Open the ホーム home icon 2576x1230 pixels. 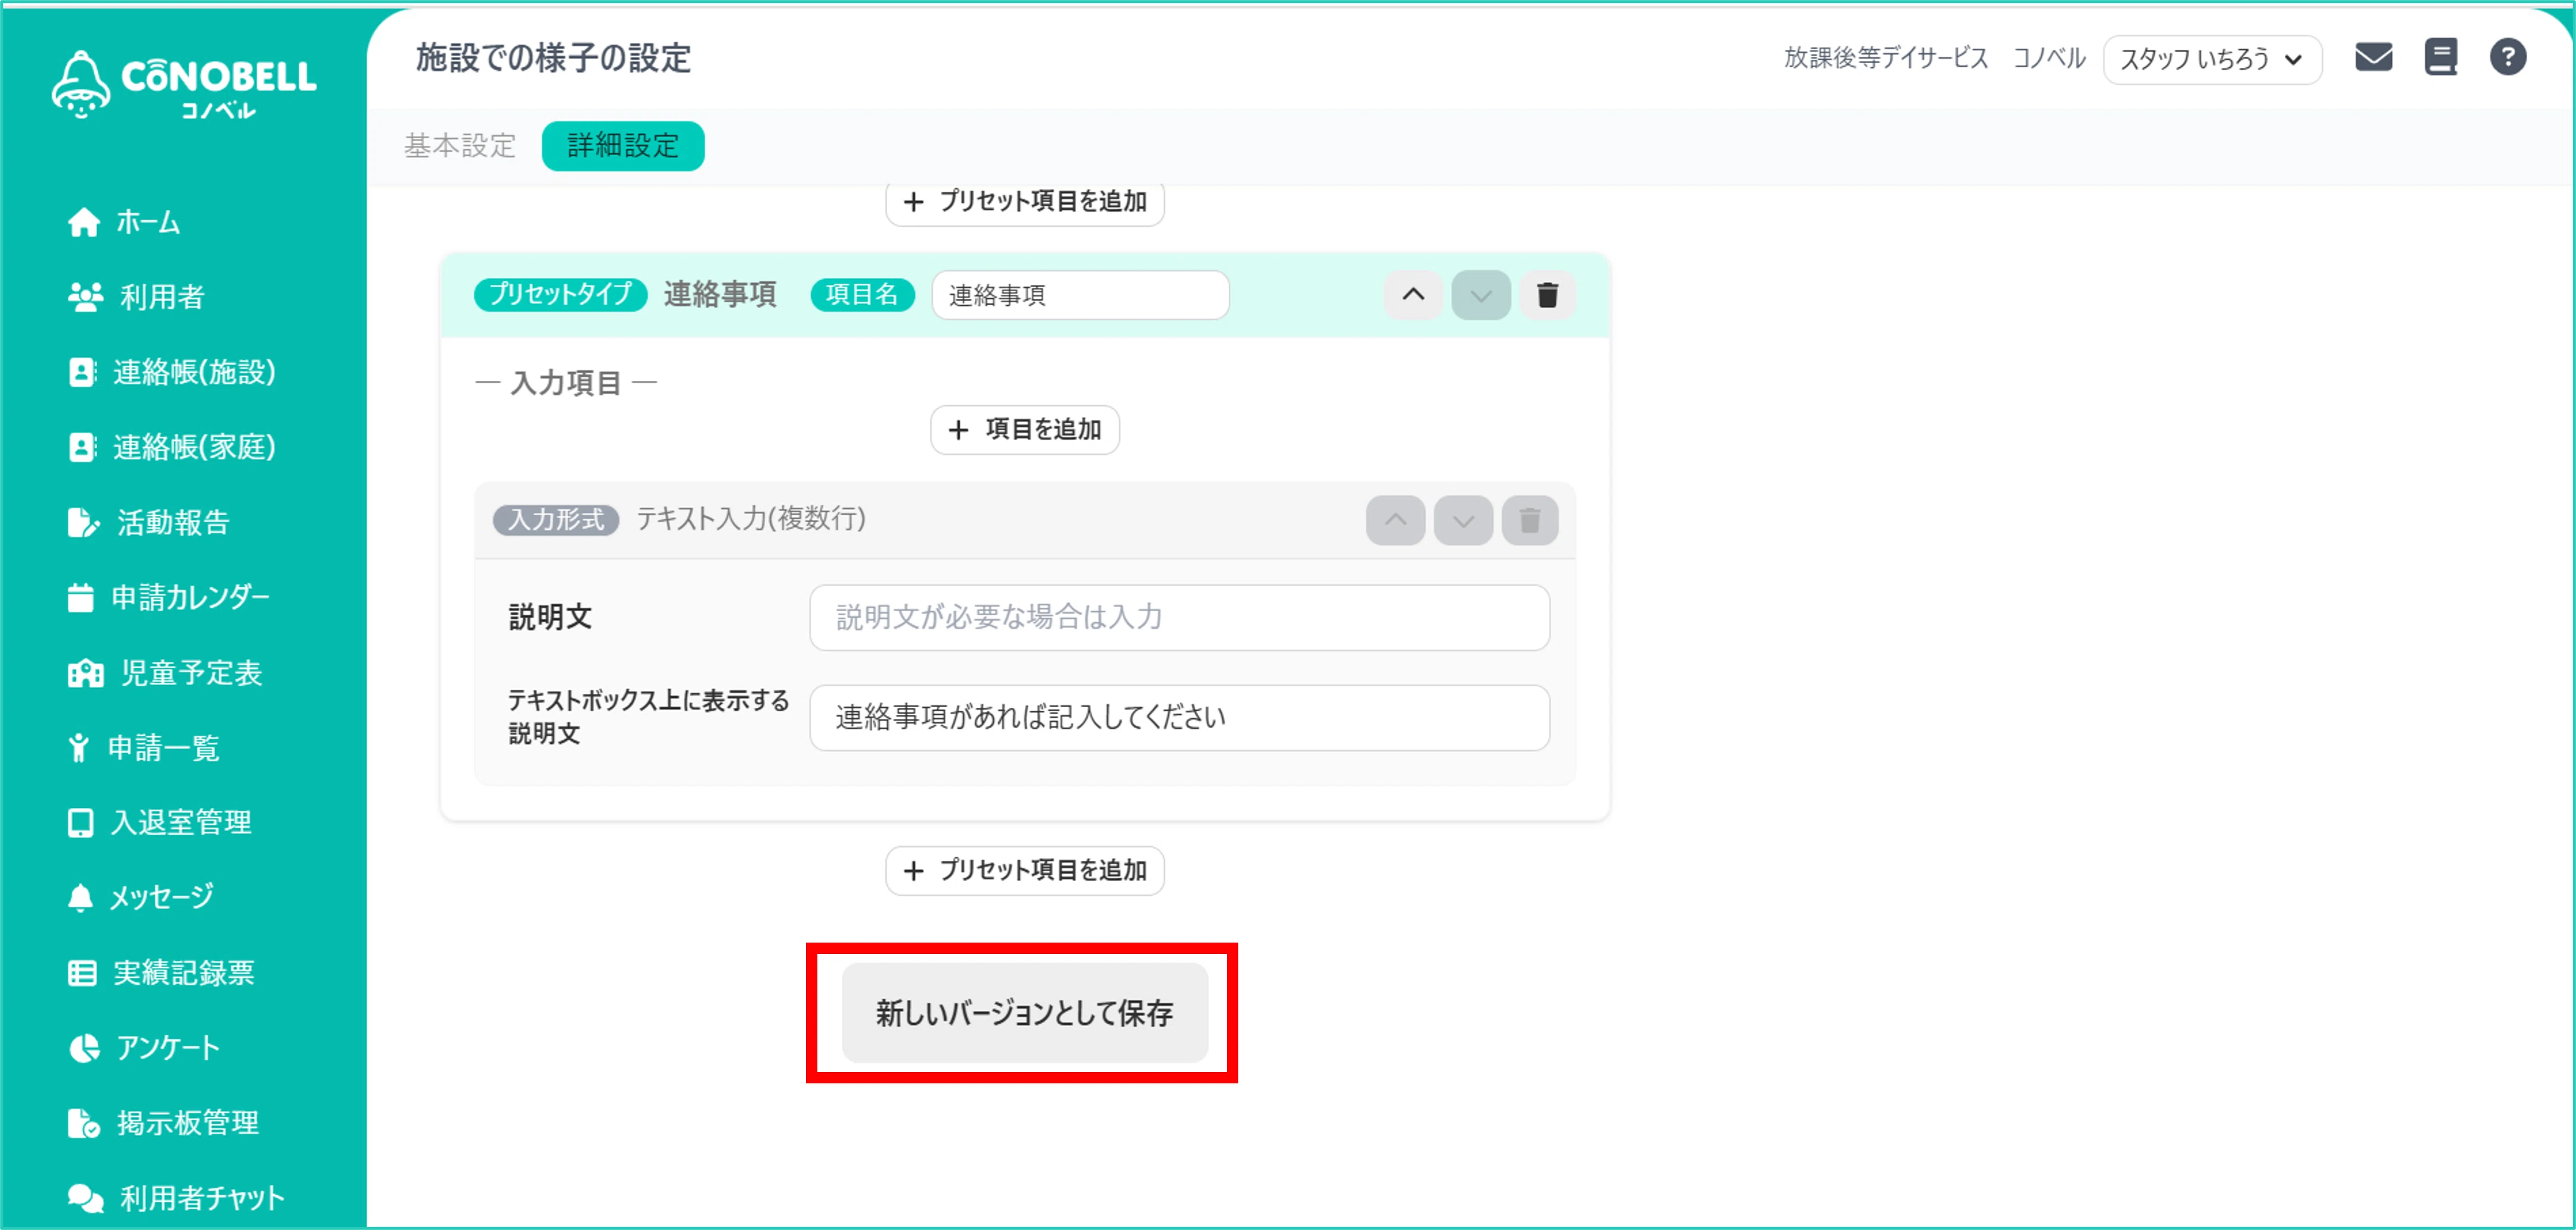pos(84,222)
